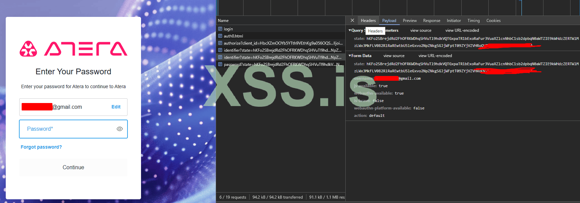Click the document icon of auth0.html request
Screen dimensions: 580x203
220,36
